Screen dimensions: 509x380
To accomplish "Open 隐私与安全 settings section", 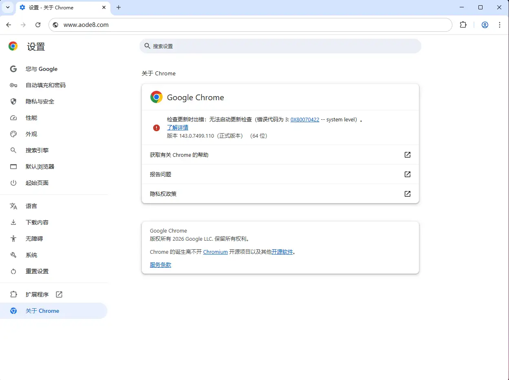I will click(x=40, y=101).
